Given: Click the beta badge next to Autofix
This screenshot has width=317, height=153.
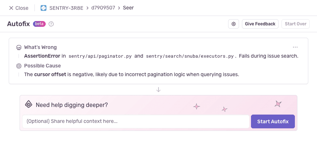Looking at the screenshot, I should 40,24.
